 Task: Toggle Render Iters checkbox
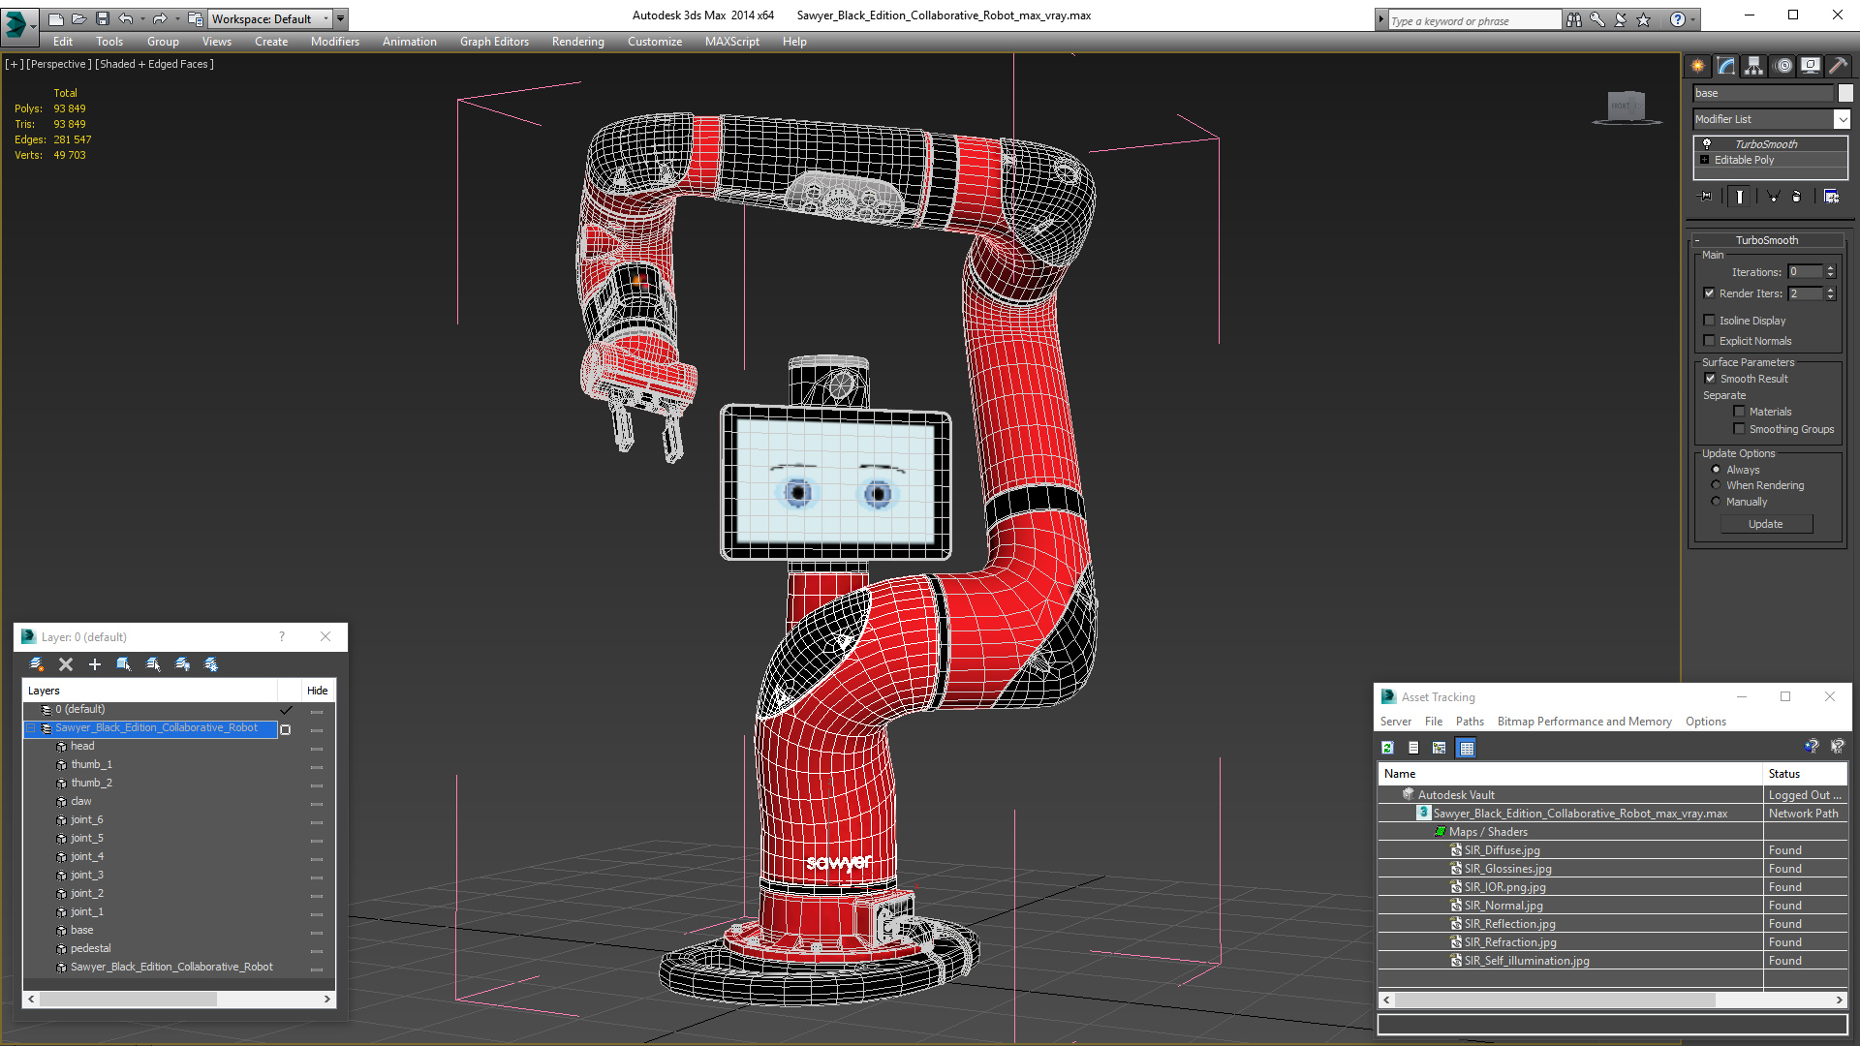(1710, 293)
